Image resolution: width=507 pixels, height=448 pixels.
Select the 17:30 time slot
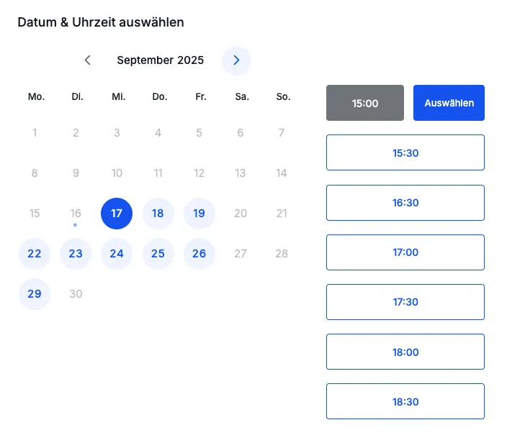(405, 302)
